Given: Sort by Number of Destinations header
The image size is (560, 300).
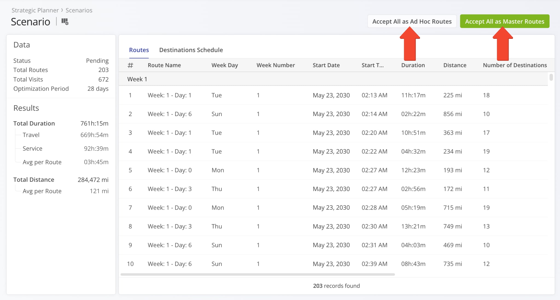Looking at the screenshot, I should 515,65.
